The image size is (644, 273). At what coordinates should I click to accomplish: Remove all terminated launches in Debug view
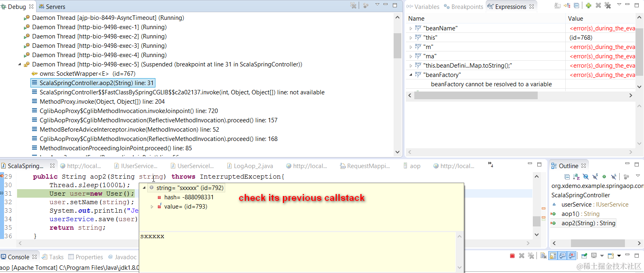click(353, 5)
